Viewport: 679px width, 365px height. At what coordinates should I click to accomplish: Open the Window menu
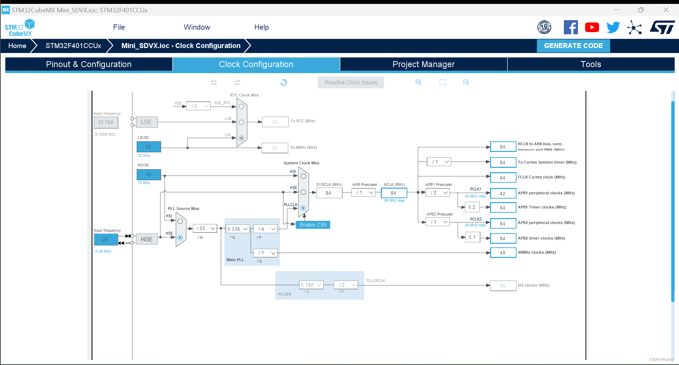[x=197, y=27]
